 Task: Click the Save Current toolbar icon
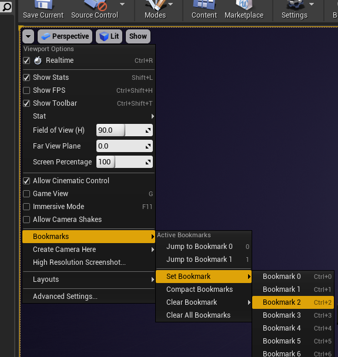[x=43, y=5]
